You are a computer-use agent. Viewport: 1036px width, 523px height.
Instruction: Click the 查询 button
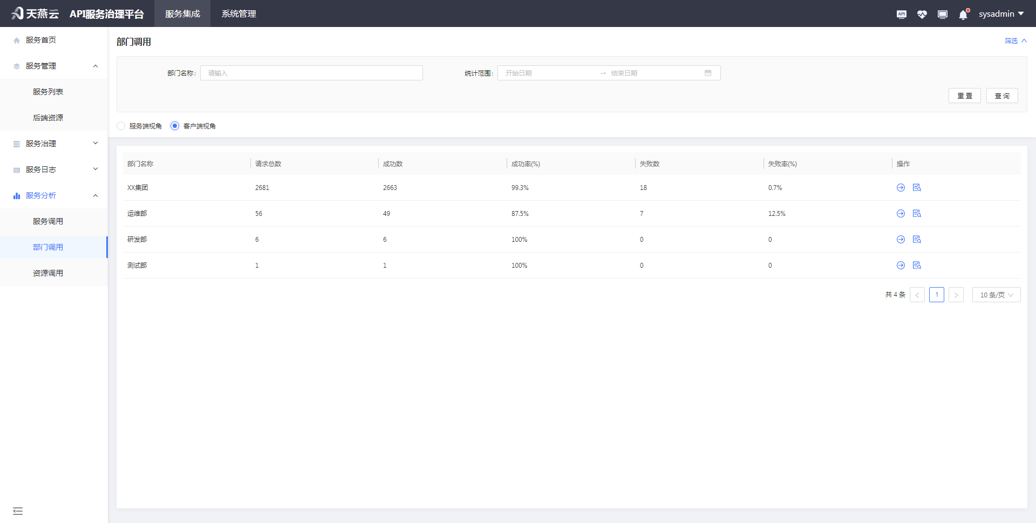pyautogui.click(x=1002, y=96)
